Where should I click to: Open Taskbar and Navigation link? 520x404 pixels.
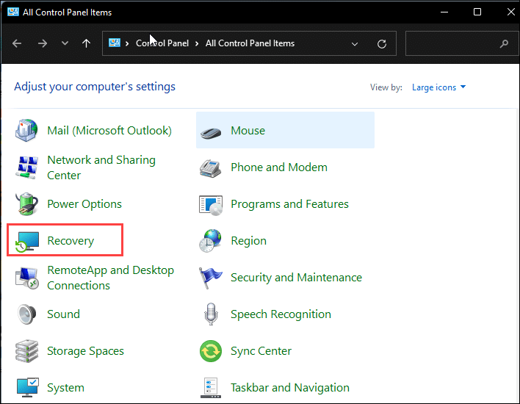click(x=290, y=387)
